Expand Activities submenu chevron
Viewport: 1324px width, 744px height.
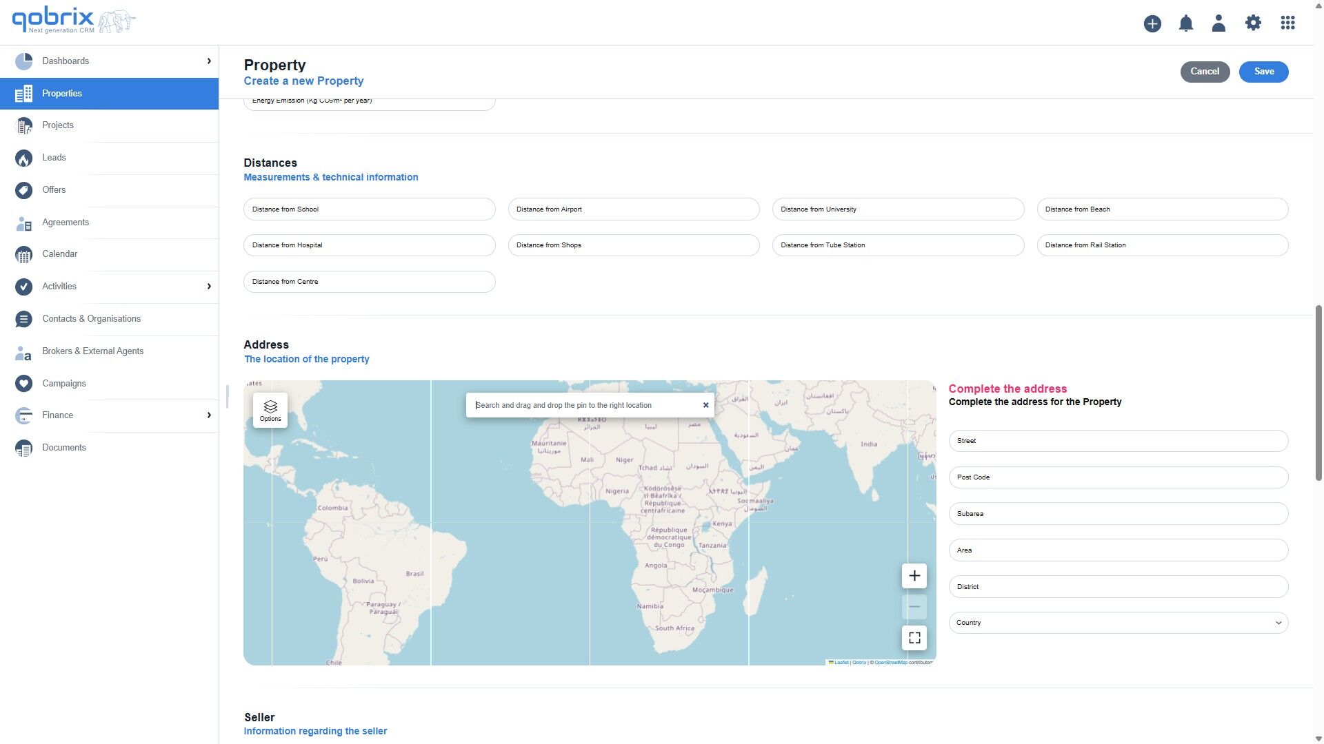pyautogui.click(x=209, y=287)
